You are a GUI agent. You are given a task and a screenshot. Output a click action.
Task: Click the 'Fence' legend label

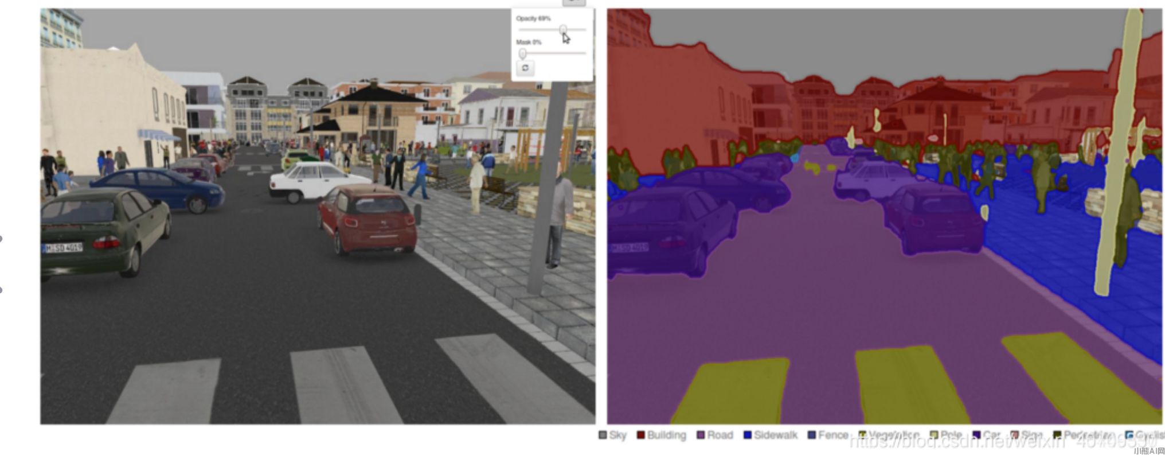(x=833, y=435)
